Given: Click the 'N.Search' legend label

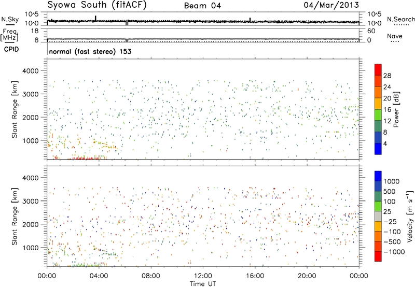Looking at the screenshot, I should (400, 19).
